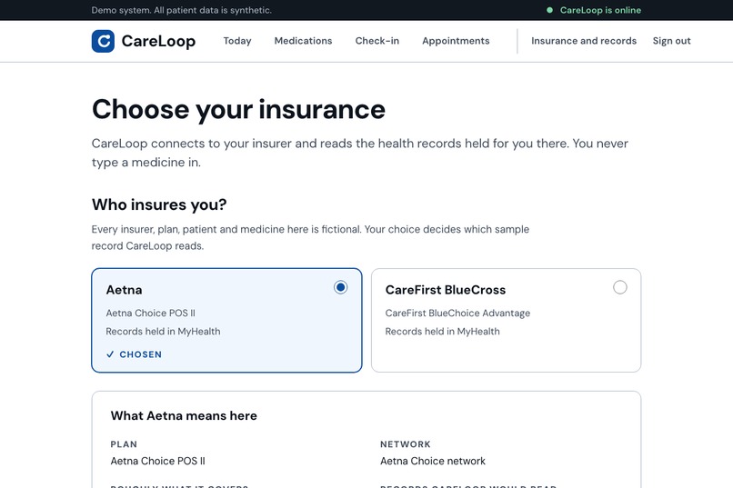Select the Aetna radio button
The width and height of the screenshot is (733, 488).
[x=340, y=287]
